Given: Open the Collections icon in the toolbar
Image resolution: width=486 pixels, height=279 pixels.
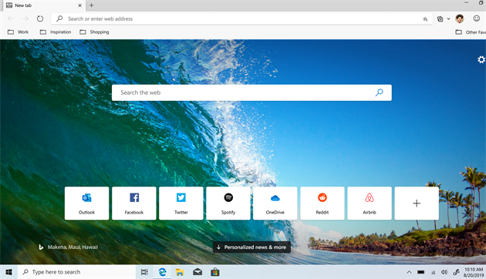Looking at the screenshot, I should [440, 19].
